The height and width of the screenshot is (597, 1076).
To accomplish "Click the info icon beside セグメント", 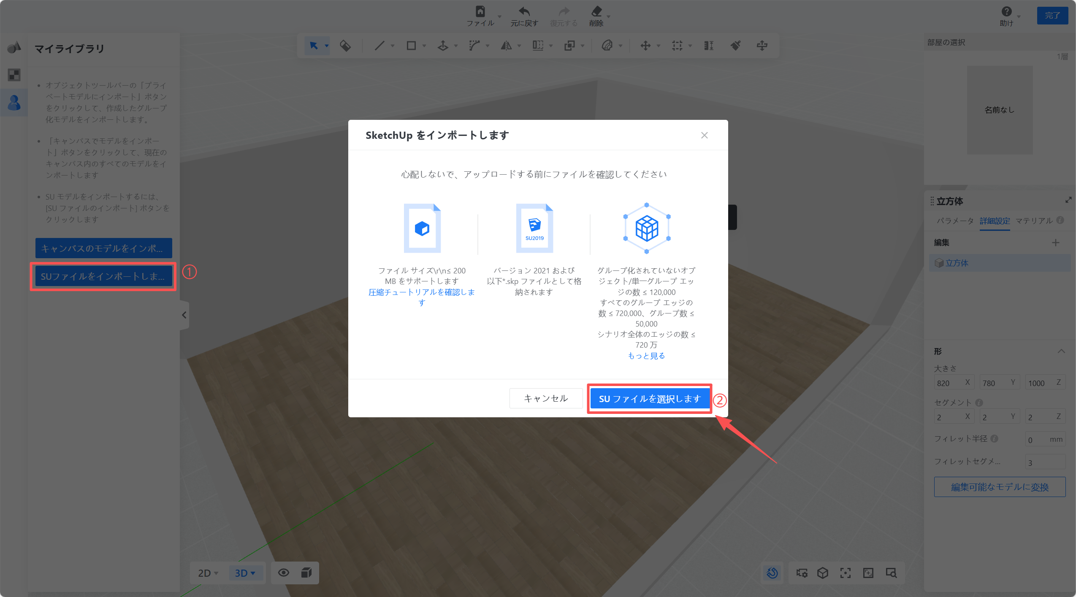I will tap(979, 403).
